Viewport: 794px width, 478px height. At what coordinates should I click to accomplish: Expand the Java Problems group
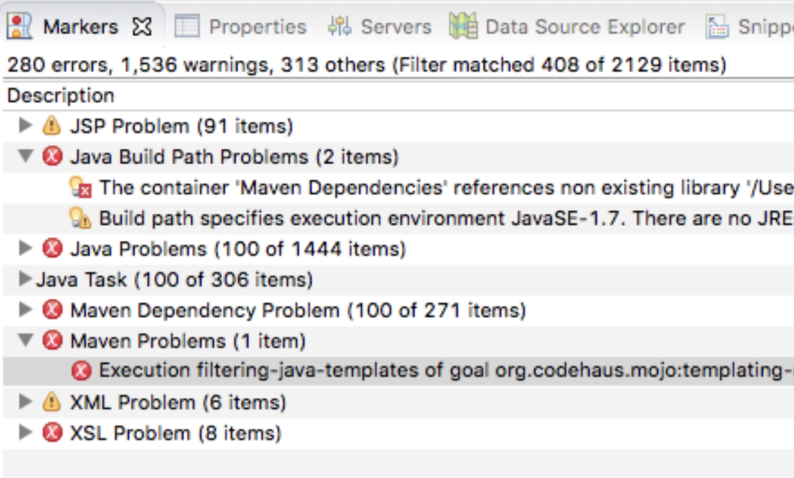coord(25,249)
